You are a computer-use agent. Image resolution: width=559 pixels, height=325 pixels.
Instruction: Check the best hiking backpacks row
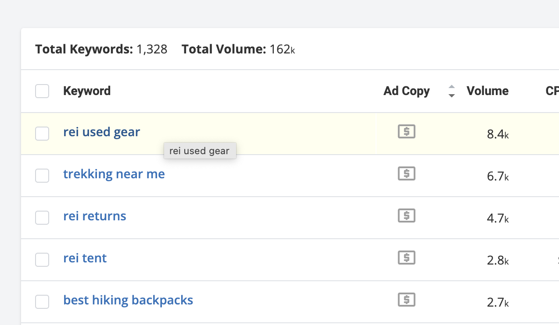[42, 302]
